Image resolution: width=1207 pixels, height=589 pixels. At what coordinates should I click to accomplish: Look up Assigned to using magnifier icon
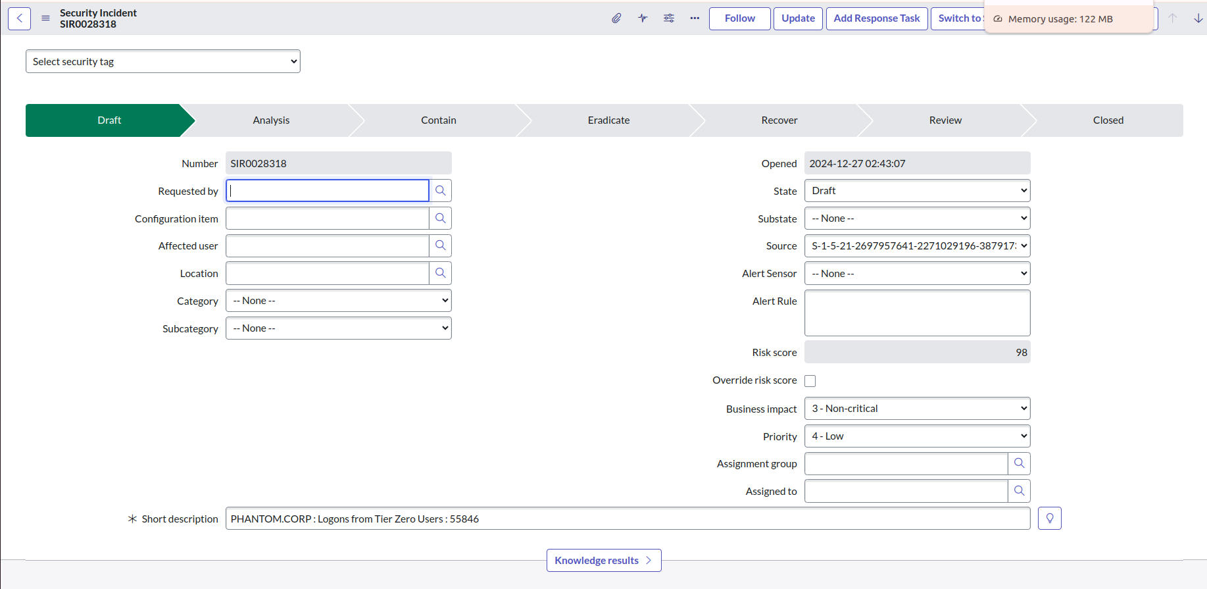[1020, 491]
